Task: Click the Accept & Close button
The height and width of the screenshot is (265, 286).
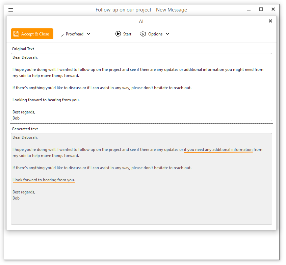Action: [x=32, y=34]
